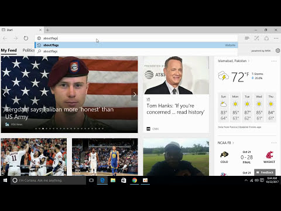
Task: Expand Islamabad, Pakistan weather location
Action: click(234, 61)
